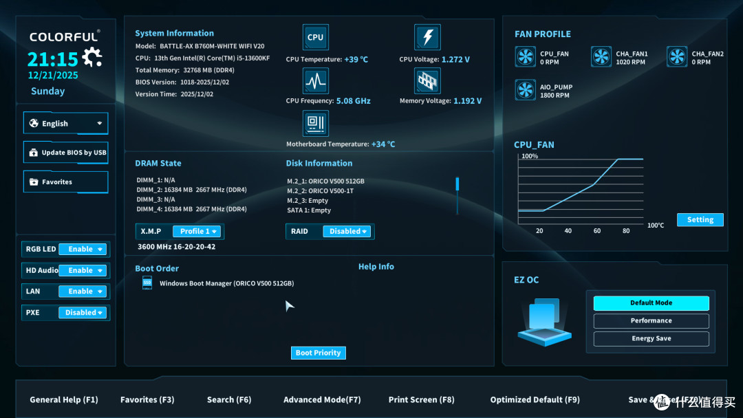Image resolution: width=743 pixels, height=418 pixels.
Task: Open General Help (F1)
Action: 64,399
